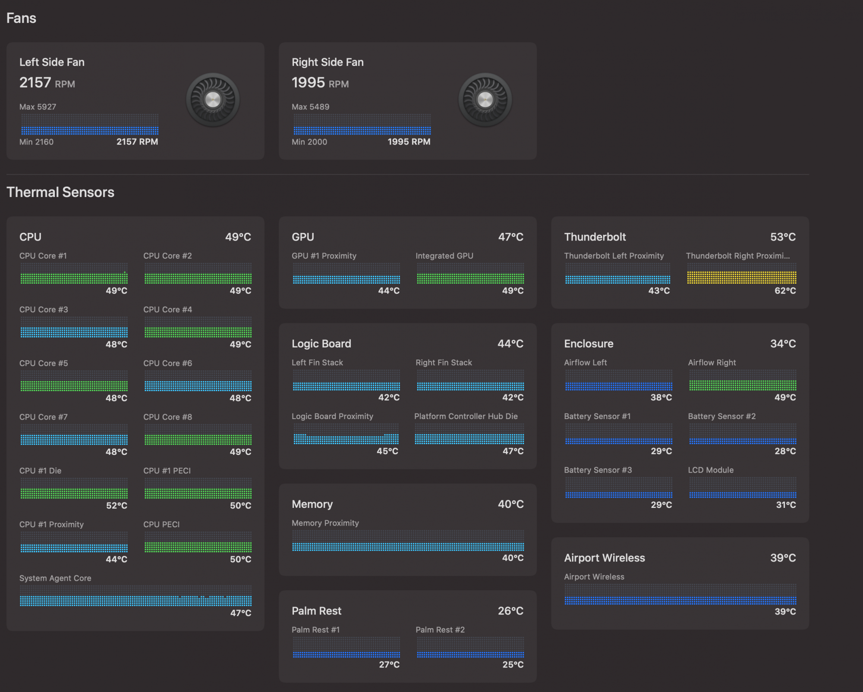Select Thunderbolt Right Proximity yellow graph
This screenshot has width=863, height=692.
click(x=742, y=273)
